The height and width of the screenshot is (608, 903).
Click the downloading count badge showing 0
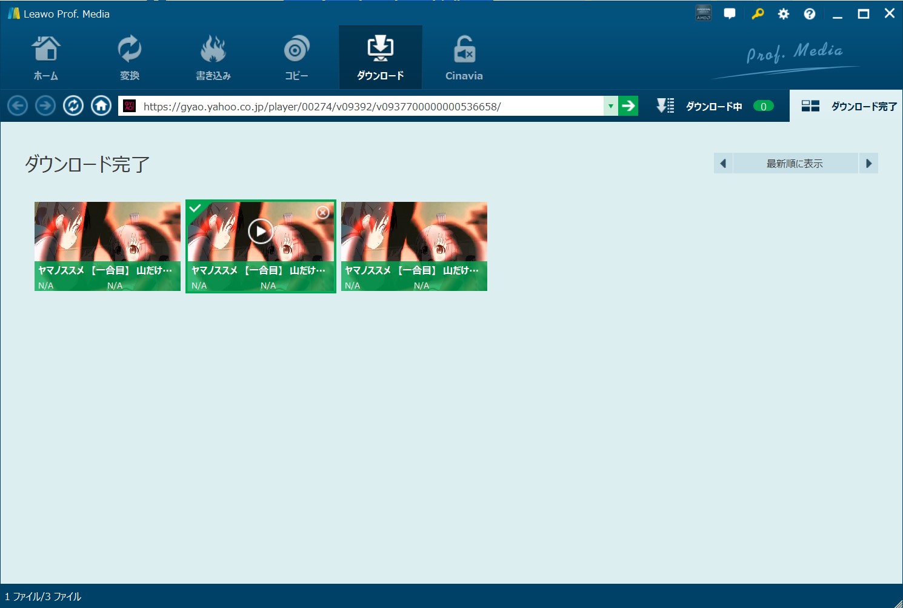tap(764, 106)
